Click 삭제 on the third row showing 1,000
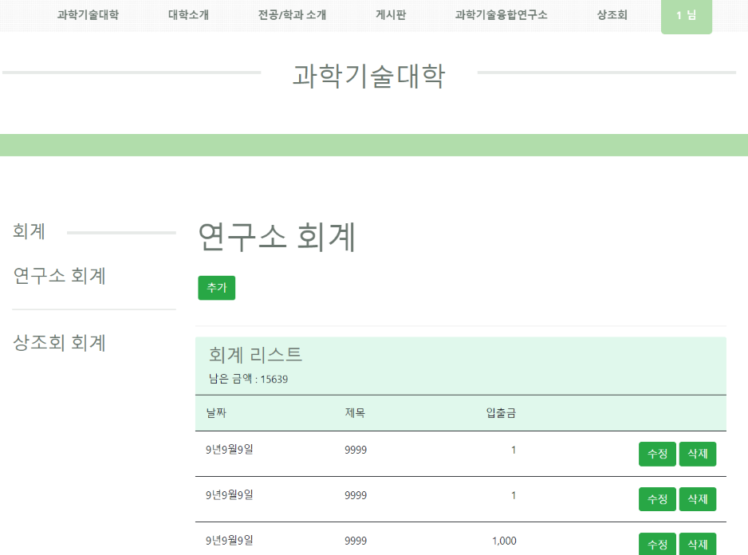 (697, 545)
